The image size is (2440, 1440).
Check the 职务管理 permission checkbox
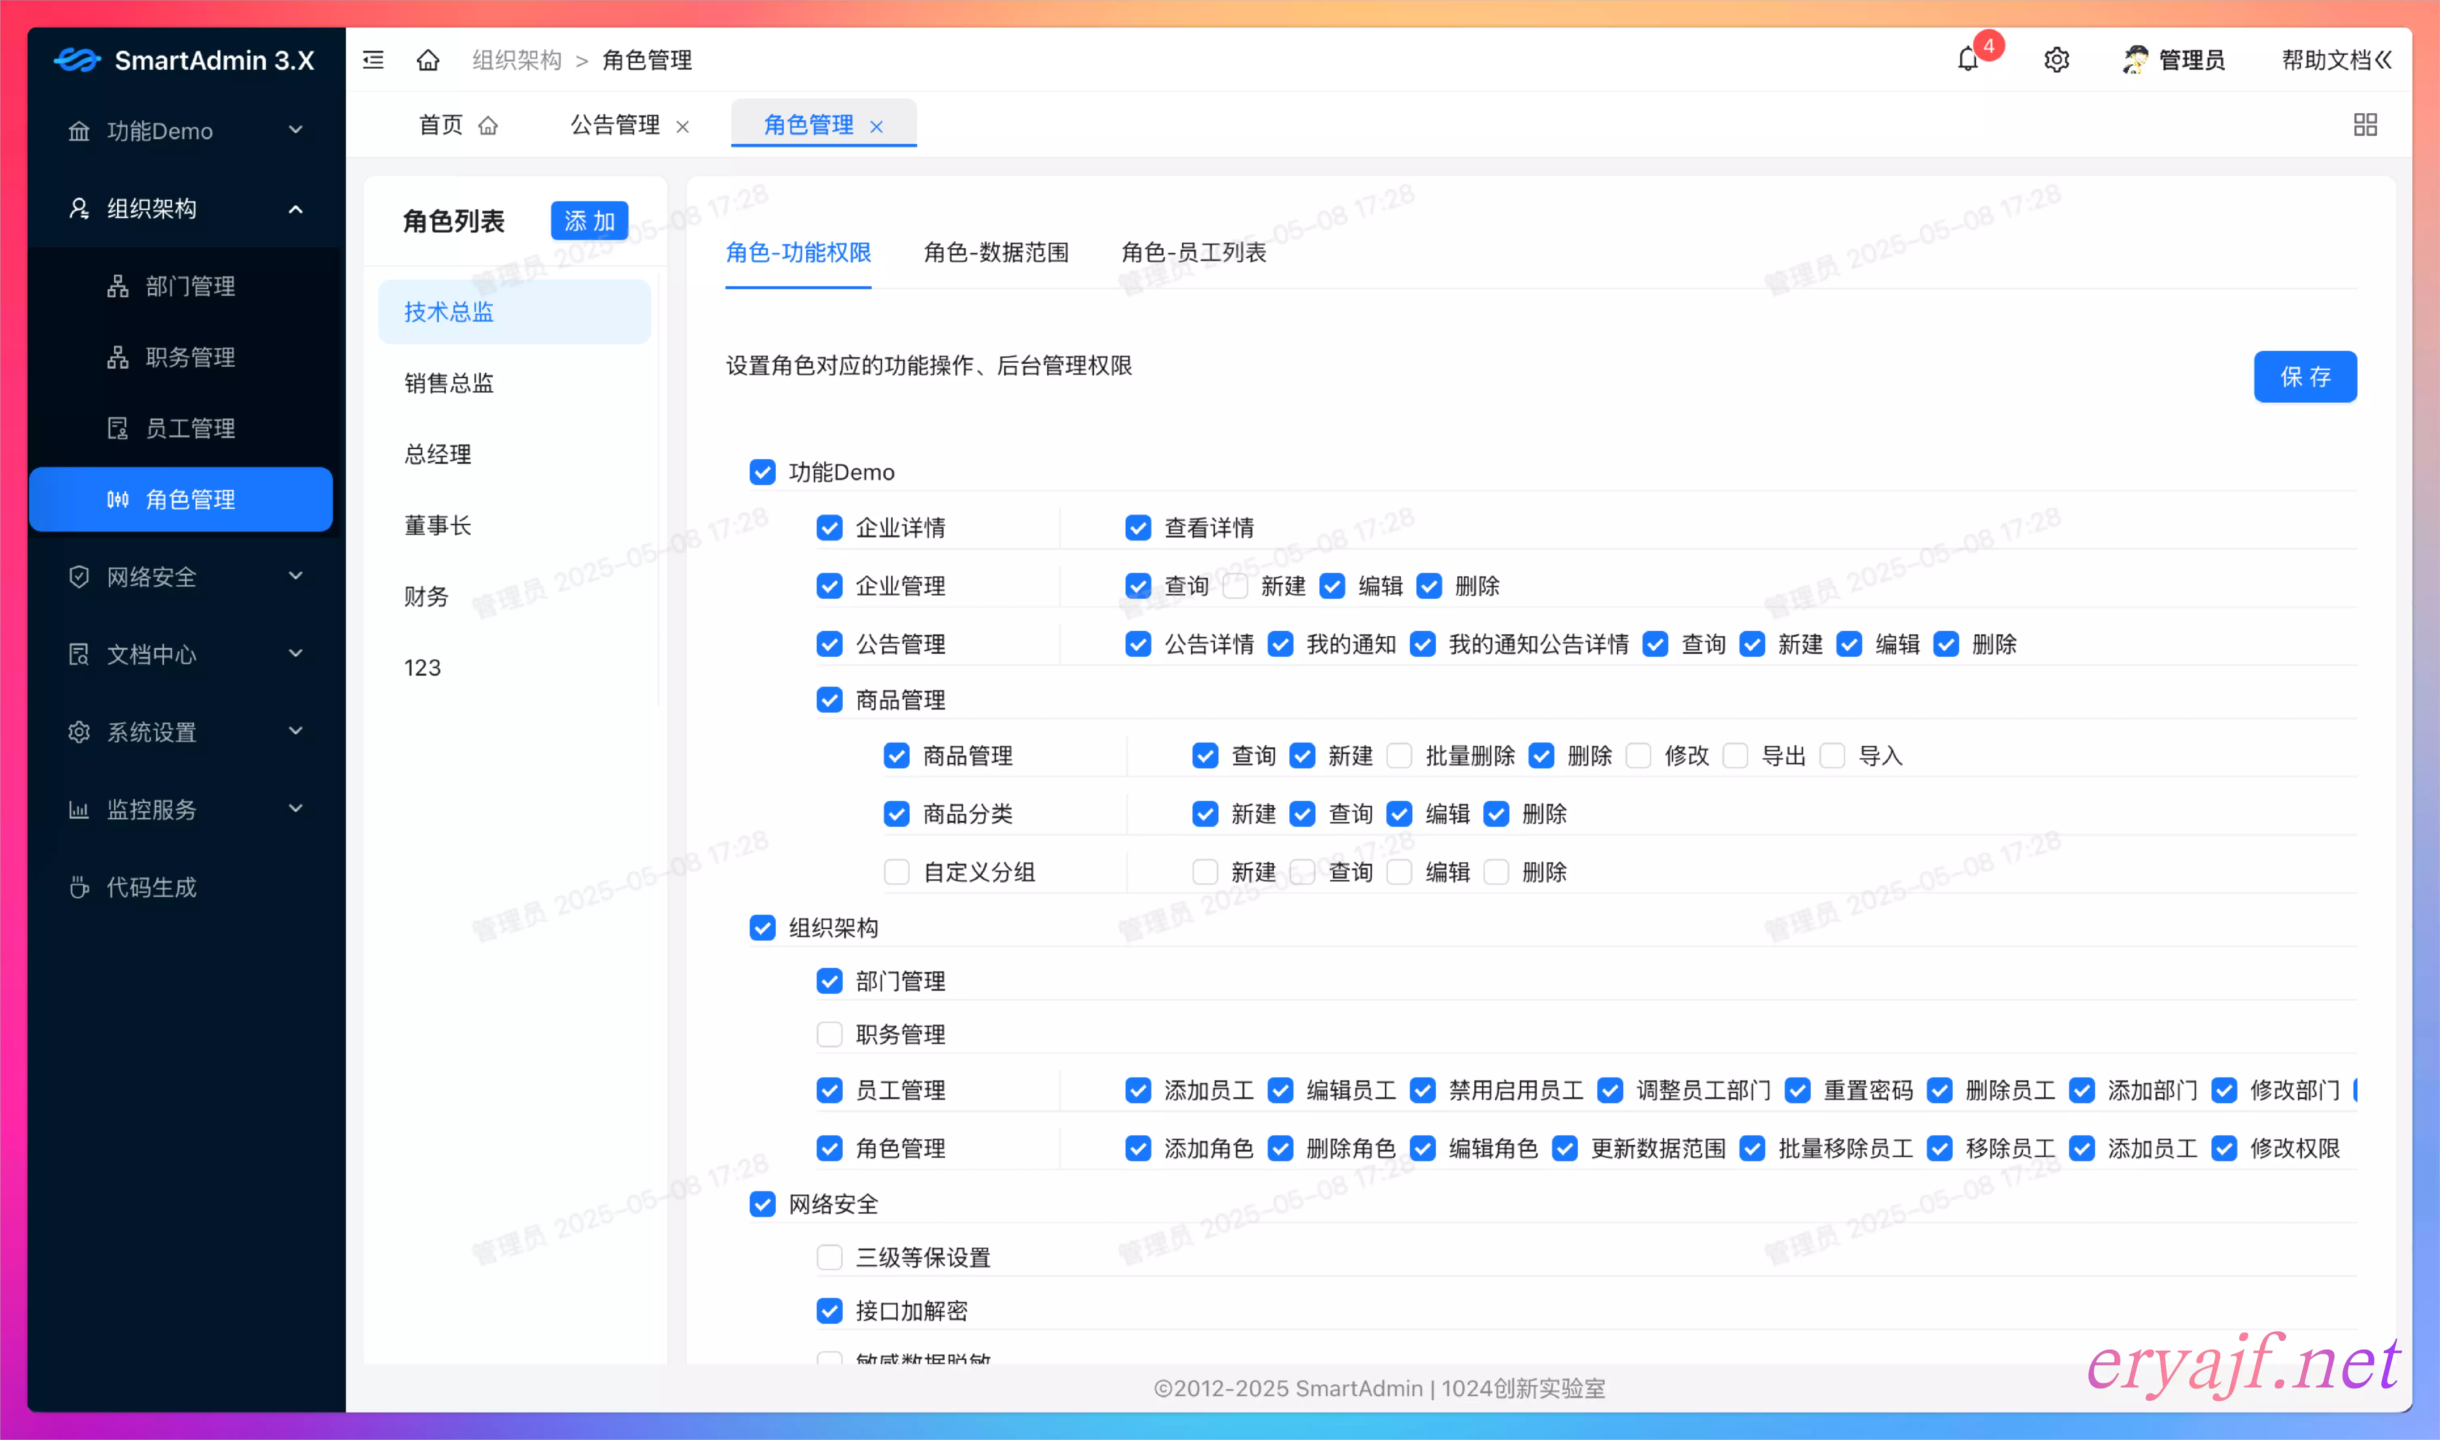point(829,1034)
